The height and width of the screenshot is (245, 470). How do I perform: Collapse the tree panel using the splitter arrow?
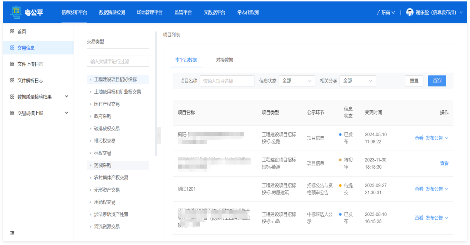click(159, 135)
